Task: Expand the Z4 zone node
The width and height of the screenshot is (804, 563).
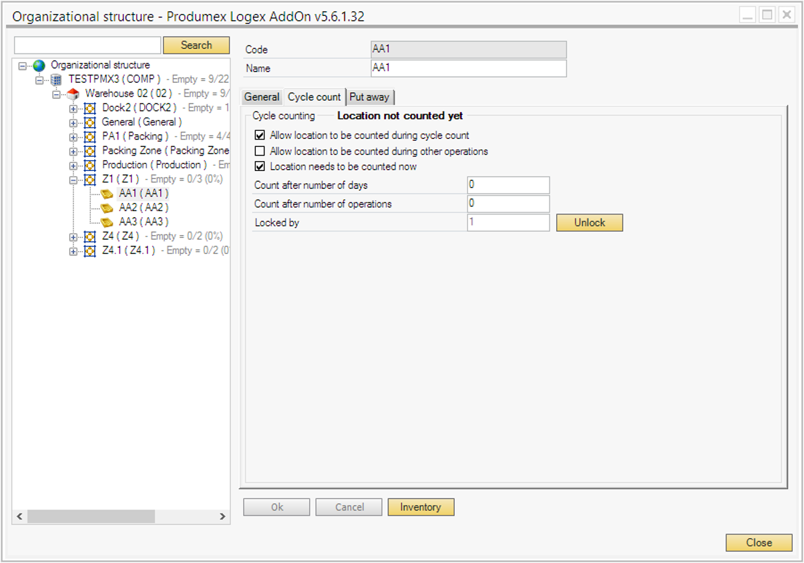Action: click(73, 236)
